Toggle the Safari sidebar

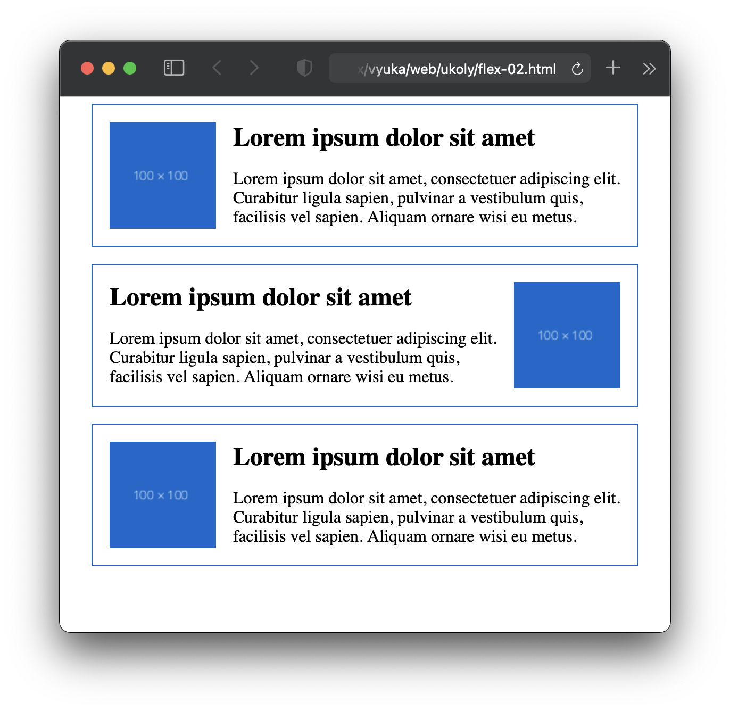(173, 68)
